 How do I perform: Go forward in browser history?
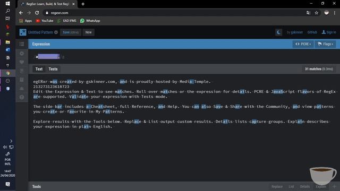29,13
